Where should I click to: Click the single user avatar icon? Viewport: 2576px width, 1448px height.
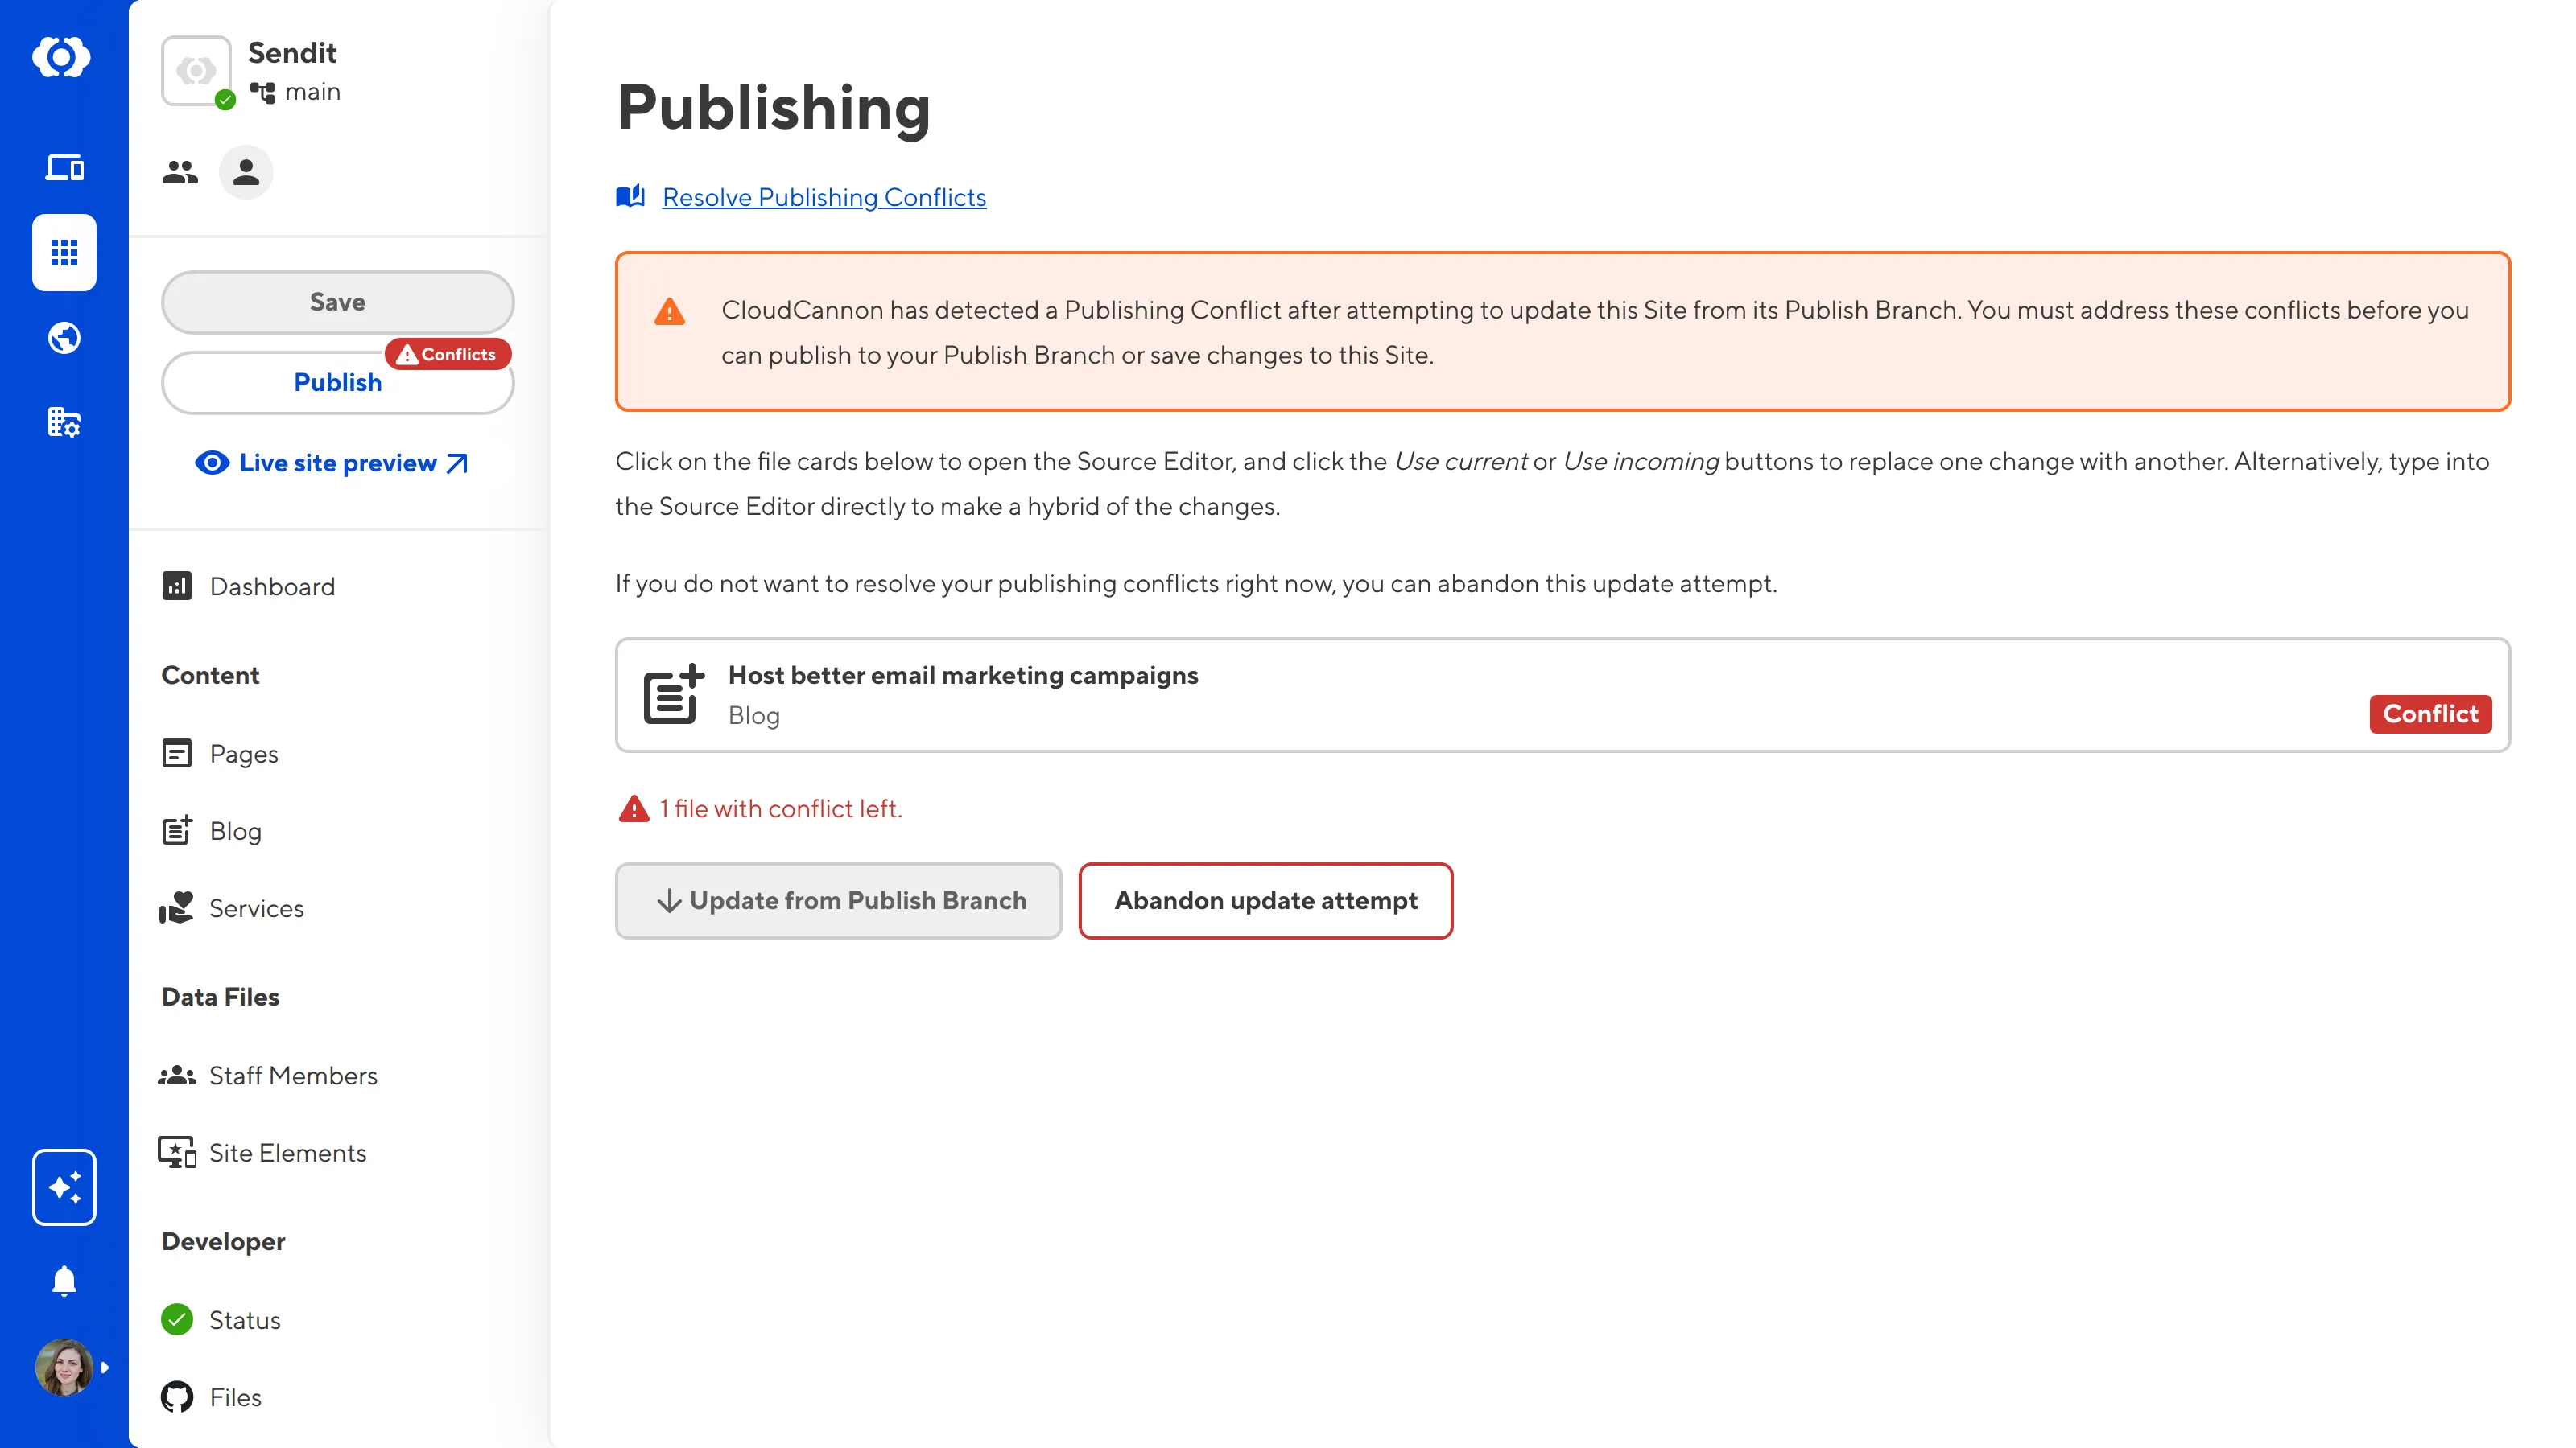246,173
